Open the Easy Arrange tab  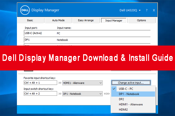(86, 20)
